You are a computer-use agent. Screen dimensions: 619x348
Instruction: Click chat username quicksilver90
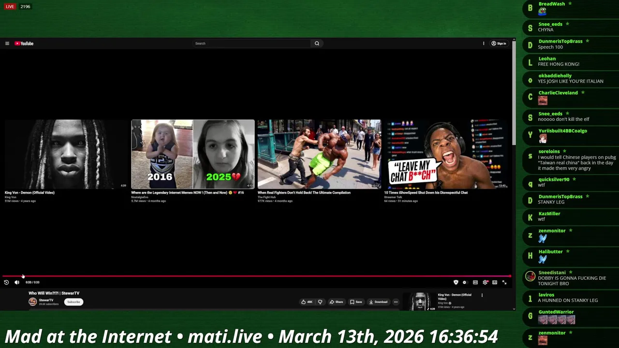click(554, 179)
